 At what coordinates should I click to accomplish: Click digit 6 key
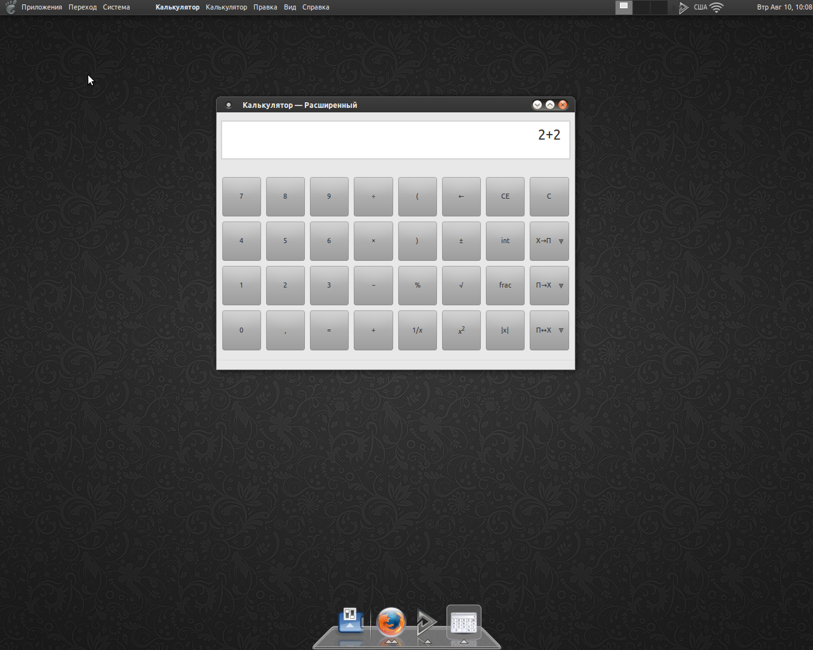[x=329, y=241]
